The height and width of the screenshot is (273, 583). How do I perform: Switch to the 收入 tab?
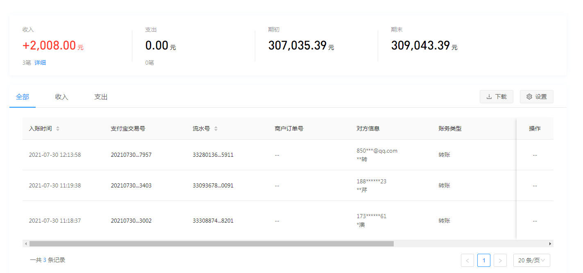[61, 97]
